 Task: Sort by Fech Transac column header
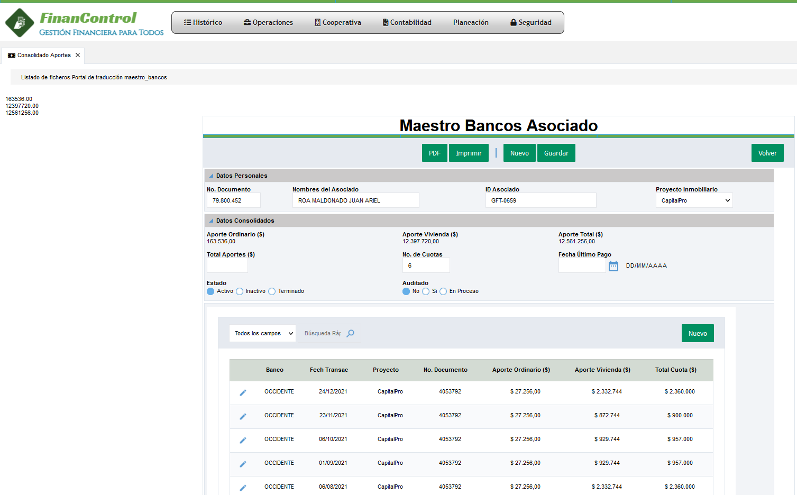(x=329, y=370)
